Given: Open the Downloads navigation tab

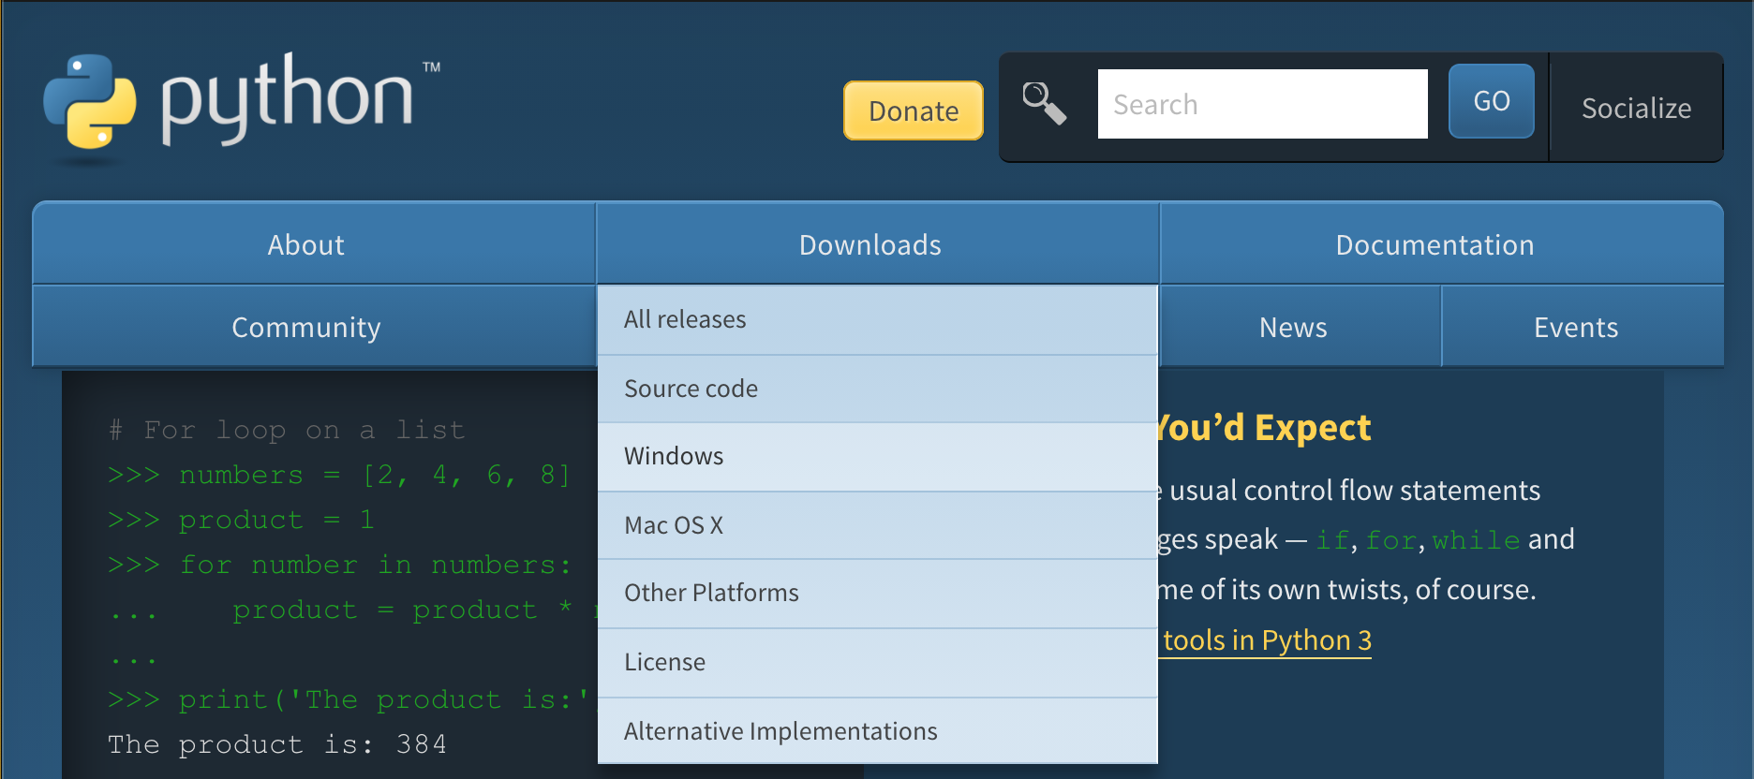Looking at the screenshot, I should click(878, 244).
